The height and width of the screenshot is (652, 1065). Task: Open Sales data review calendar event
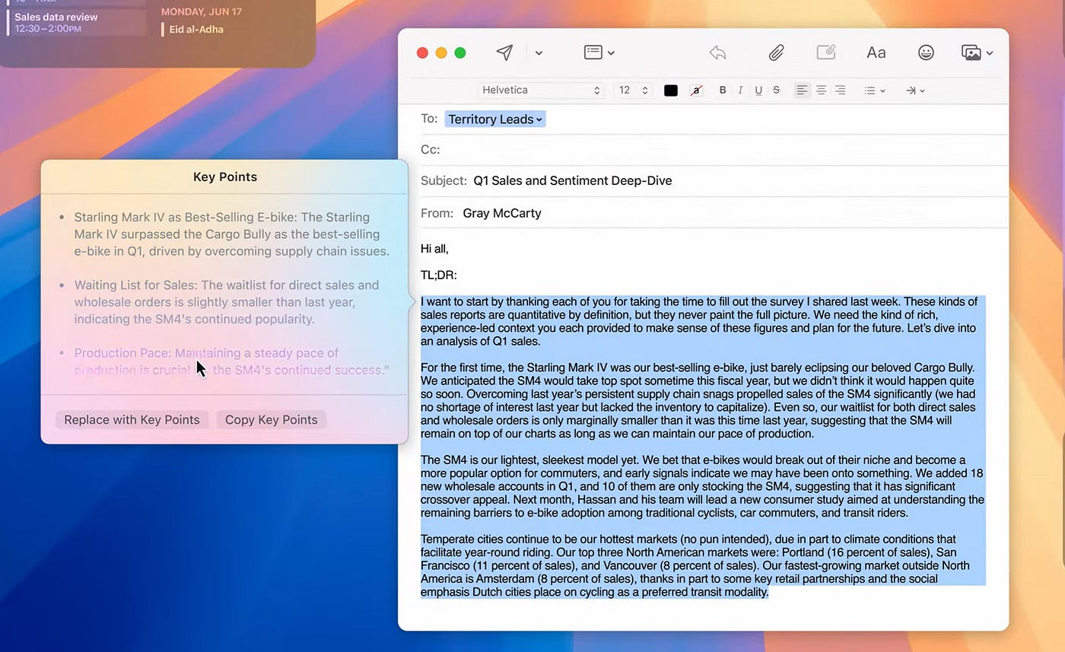coord(76,22)
